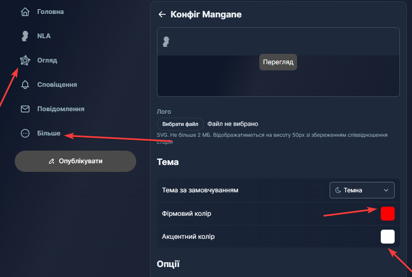Click the Лого file input field

180,124
